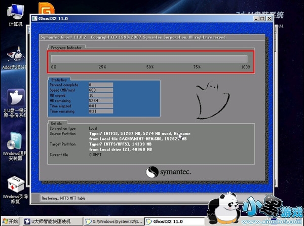Switch to U大师智能快速装机 taskbar item
Image resolution: width=304 pixels, height=226 pixels.
52,221
